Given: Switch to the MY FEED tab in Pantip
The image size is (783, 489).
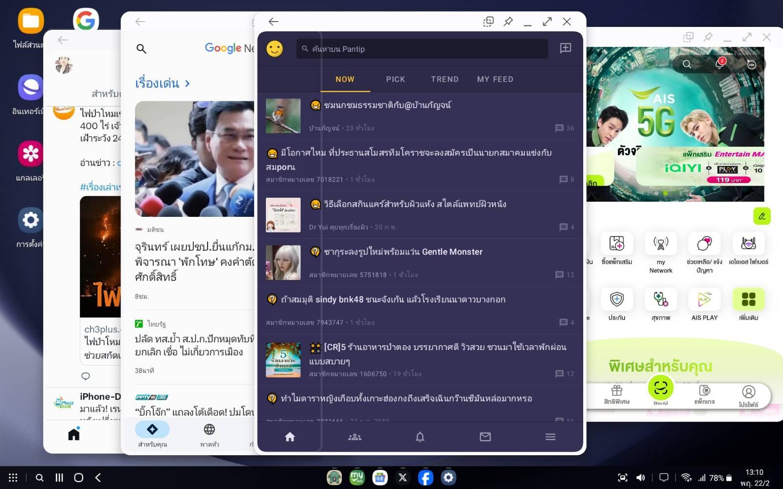Looking at the screenshot, I should tap(495, 79).
